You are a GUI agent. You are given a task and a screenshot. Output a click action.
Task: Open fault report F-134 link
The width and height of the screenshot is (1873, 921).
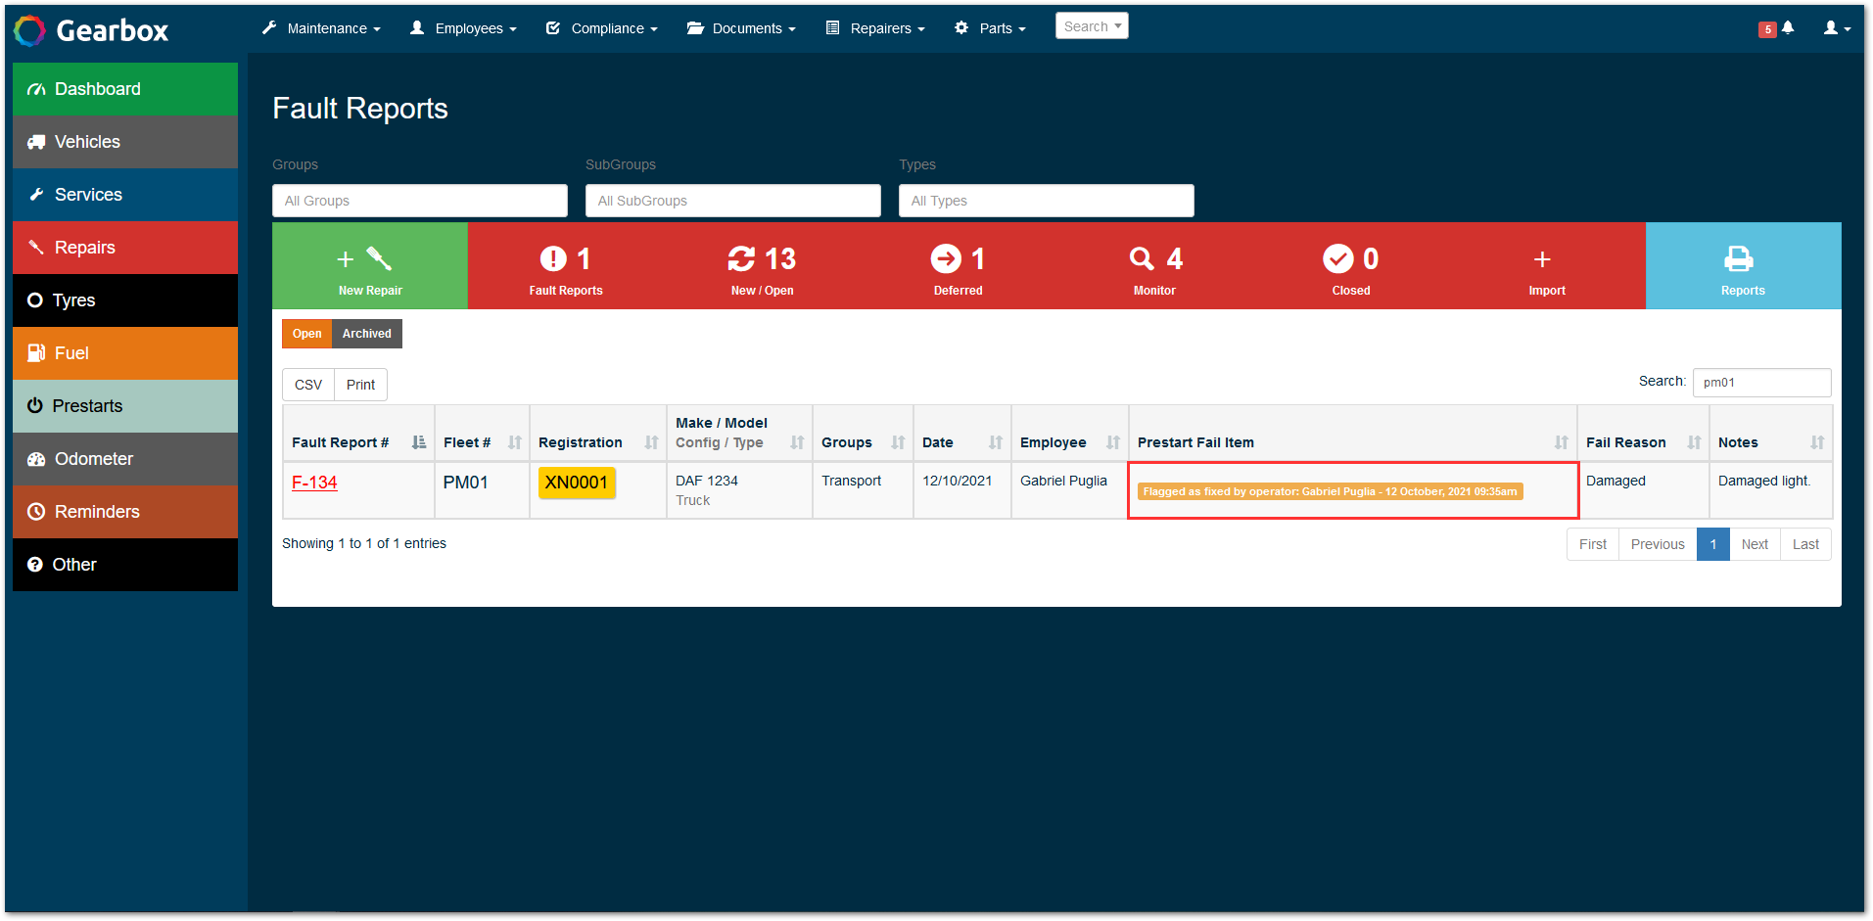314,483
